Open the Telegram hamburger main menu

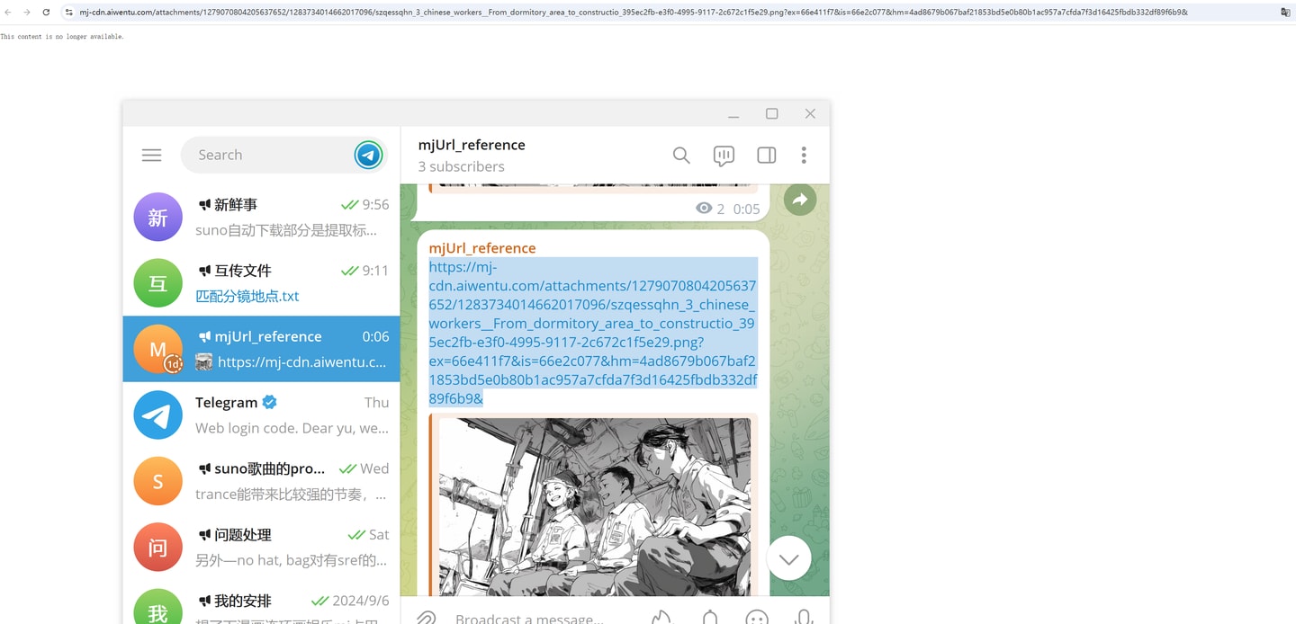(151, 156)
